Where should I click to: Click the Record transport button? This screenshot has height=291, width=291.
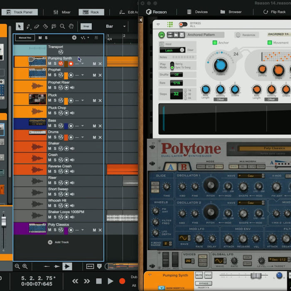coord(122,281)
